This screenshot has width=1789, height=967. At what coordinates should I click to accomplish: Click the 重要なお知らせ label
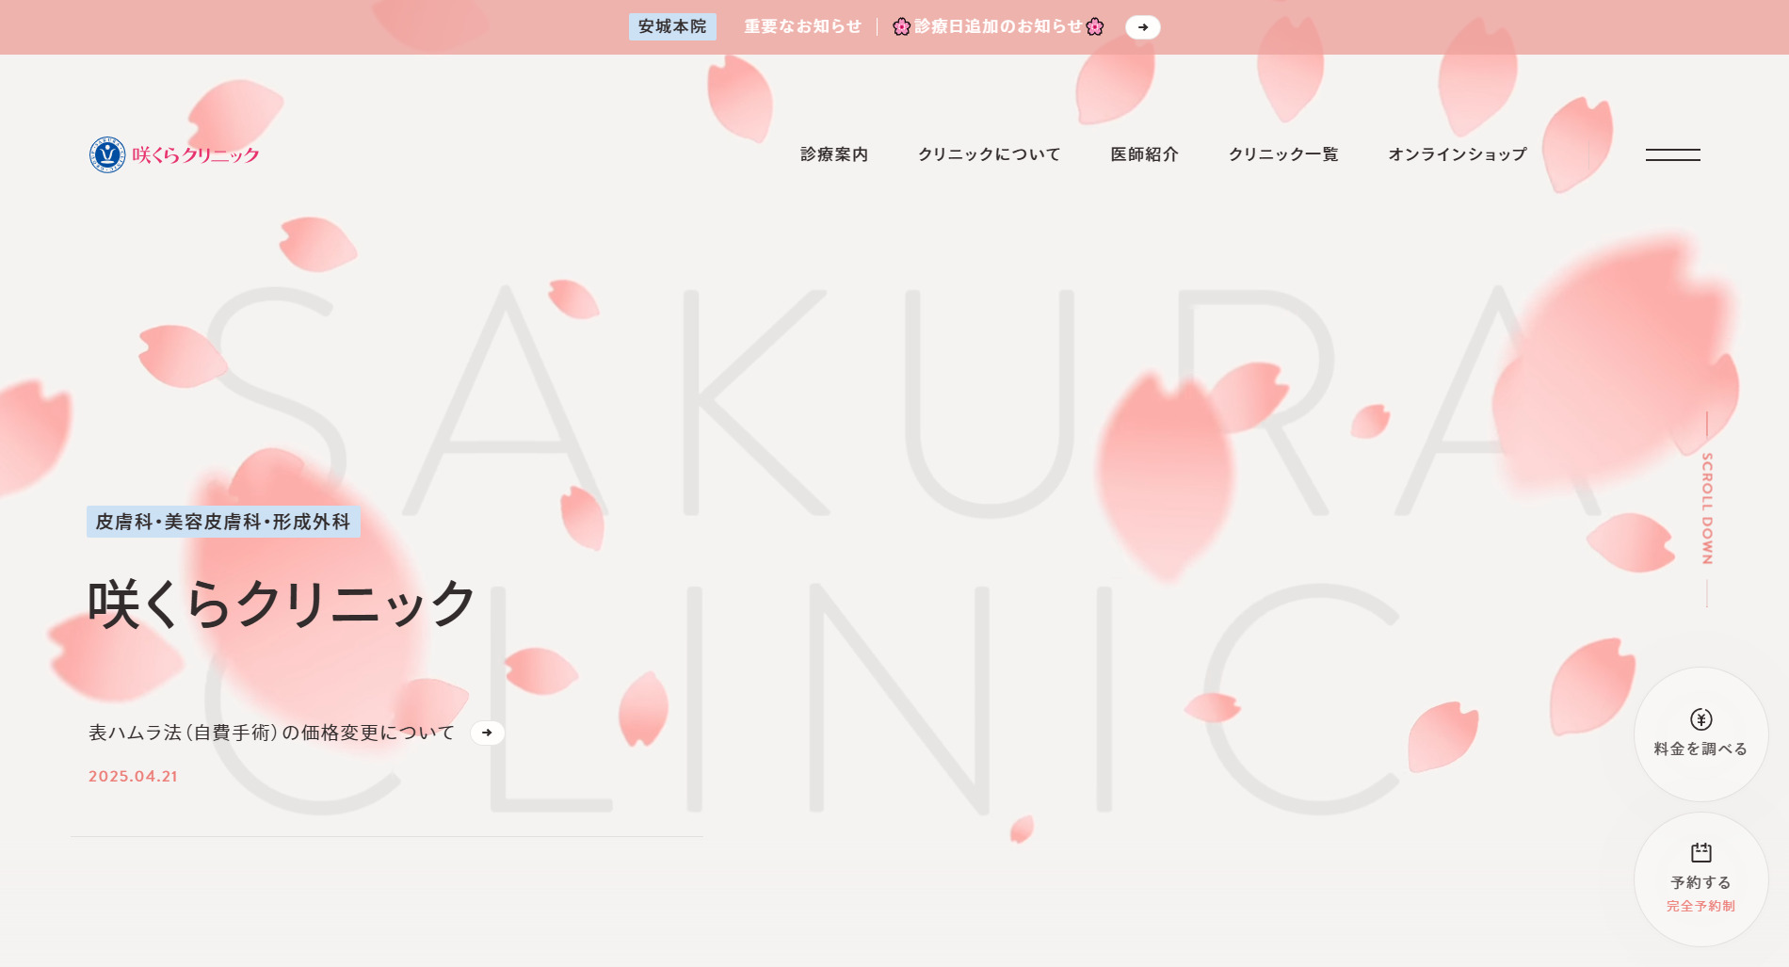click(802, 26)
